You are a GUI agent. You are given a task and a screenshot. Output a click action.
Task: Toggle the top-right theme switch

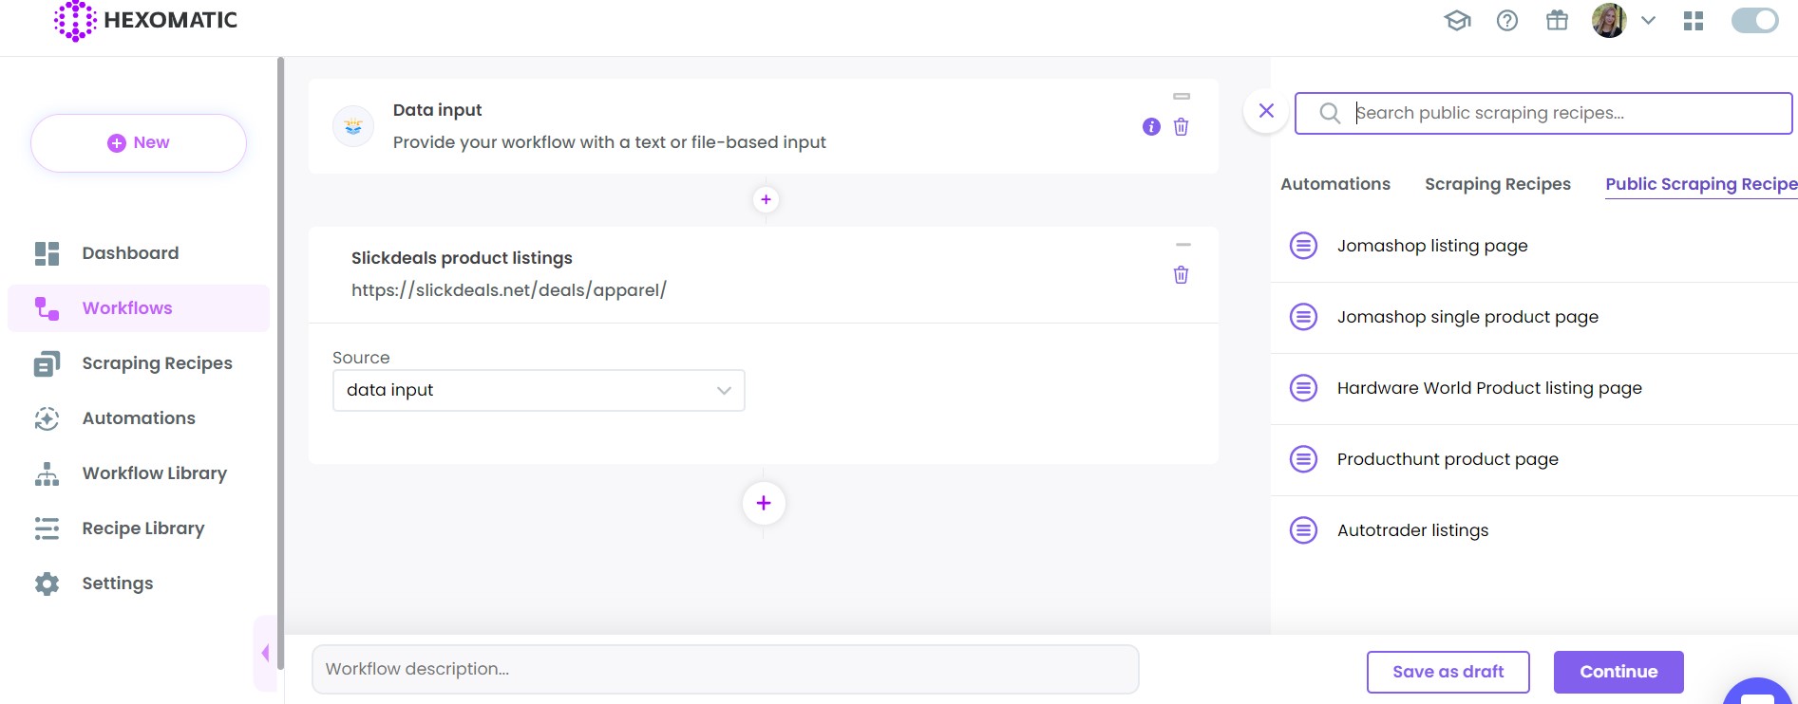pyautogui.click(x=1754, y=21)
